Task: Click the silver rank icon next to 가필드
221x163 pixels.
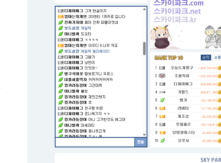Action: pos(162,92)
